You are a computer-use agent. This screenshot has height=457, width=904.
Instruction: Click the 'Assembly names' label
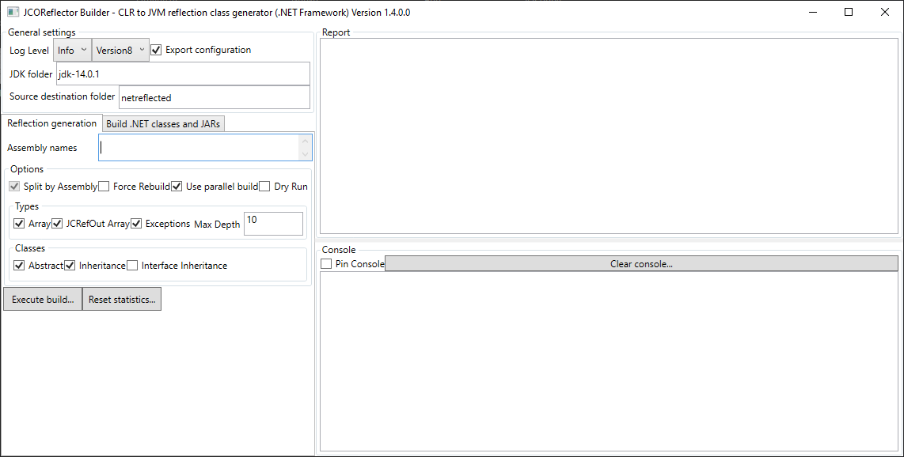[x=42, y=148]
